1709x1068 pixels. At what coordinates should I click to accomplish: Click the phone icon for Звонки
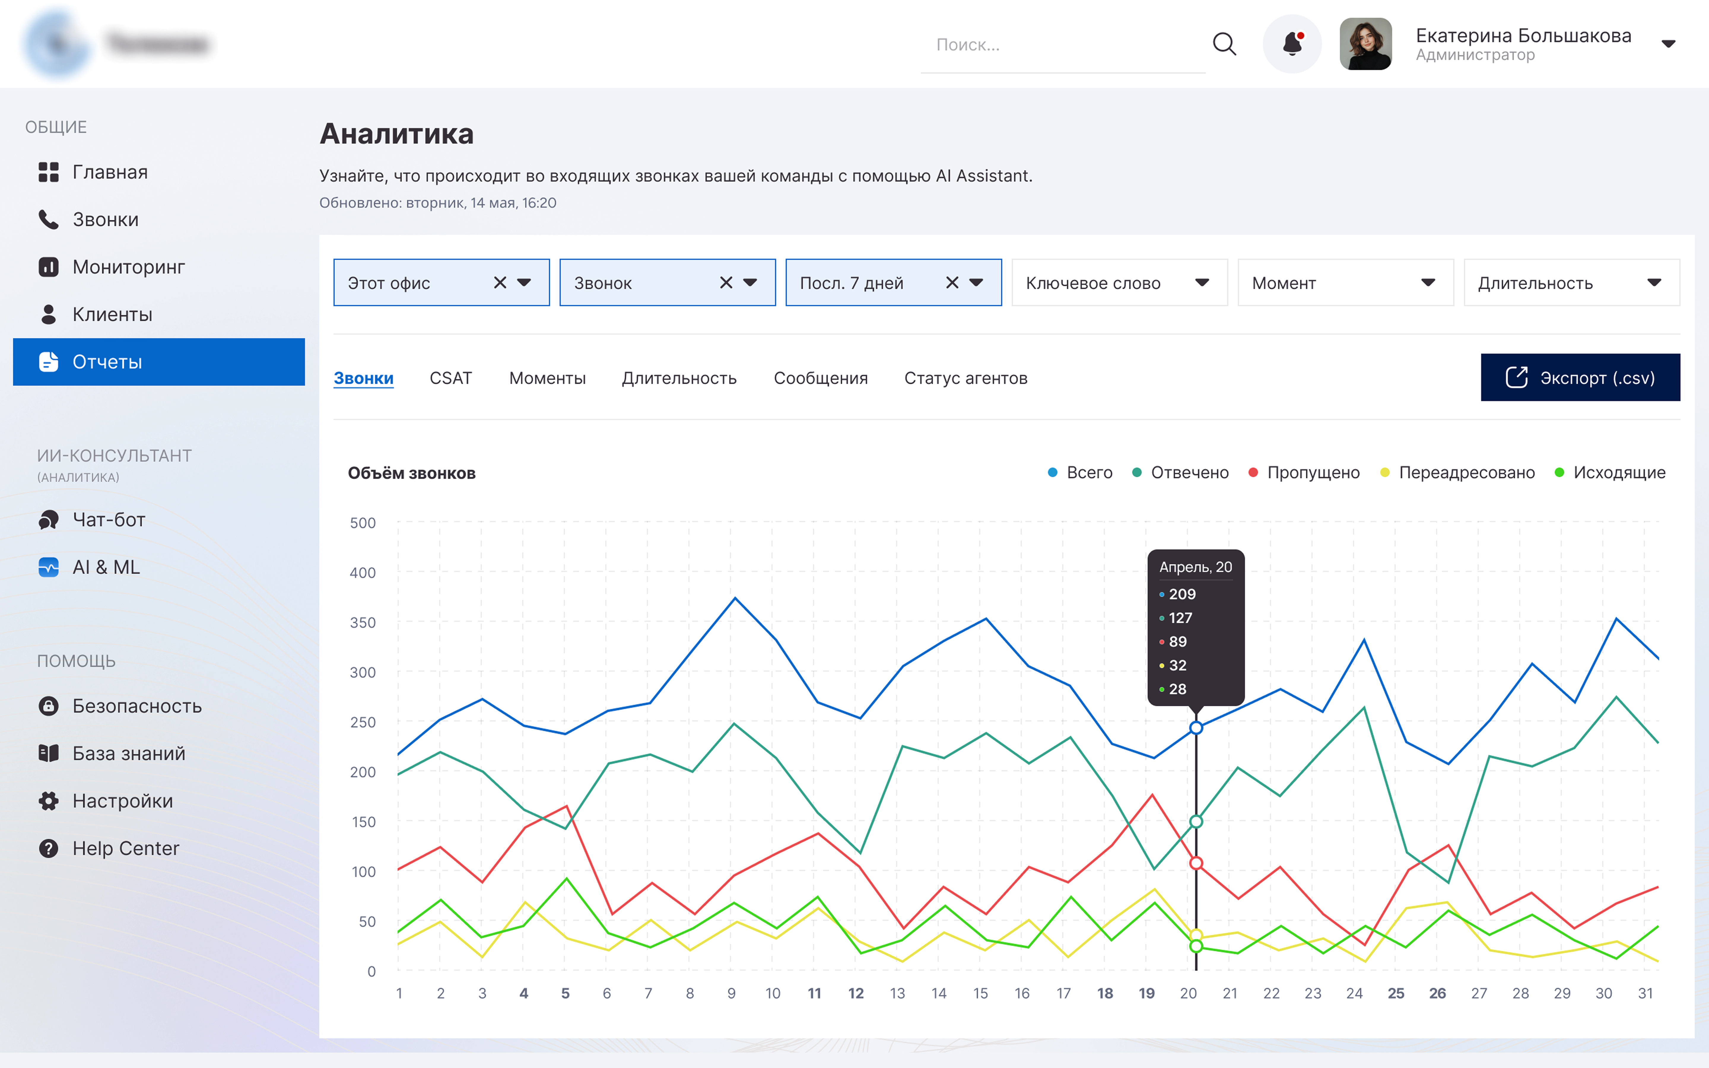pos(48,220)
